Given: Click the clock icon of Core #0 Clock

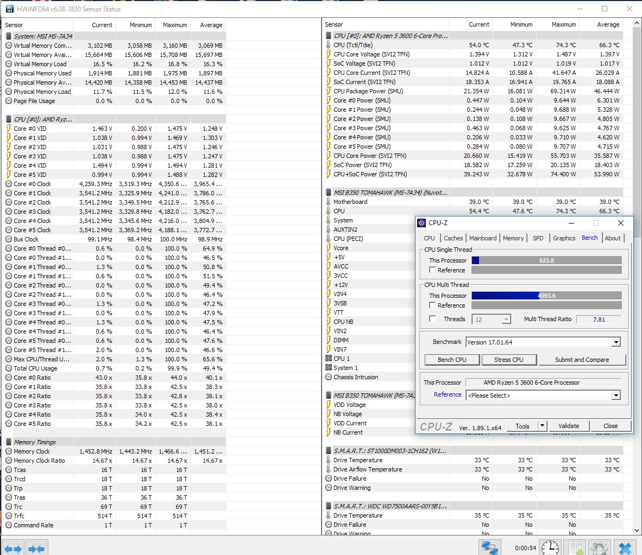Looking at the screenshot, I should [9, 184].
